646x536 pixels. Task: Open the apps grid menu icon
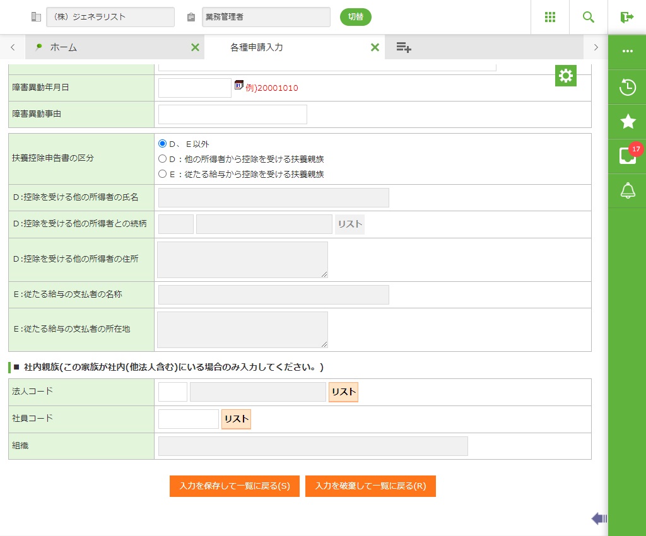pos(550,17)
